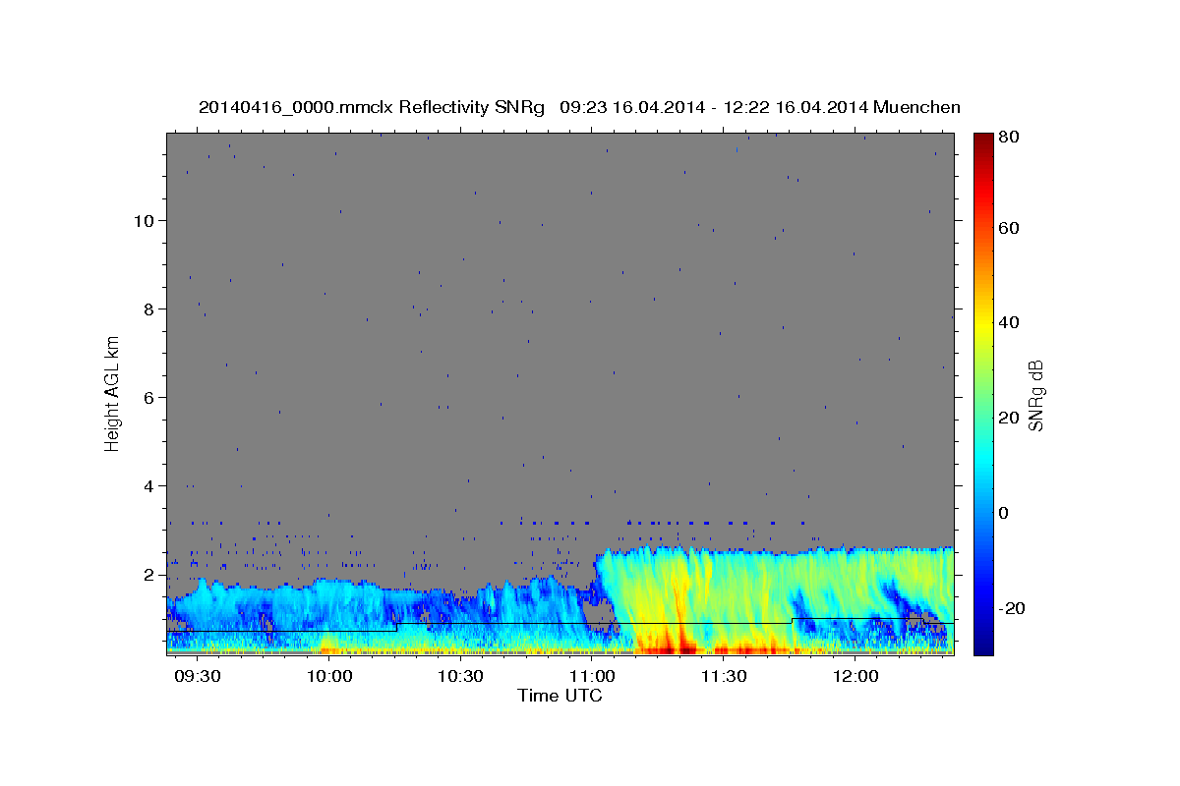Click the date range '09:23 16.04.2014' in title
The height and width of the screenshot is (786, 1180).
coord(628,107)
